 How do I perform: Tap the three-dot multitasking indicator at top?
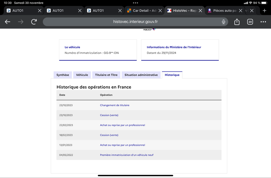[135, 3]
